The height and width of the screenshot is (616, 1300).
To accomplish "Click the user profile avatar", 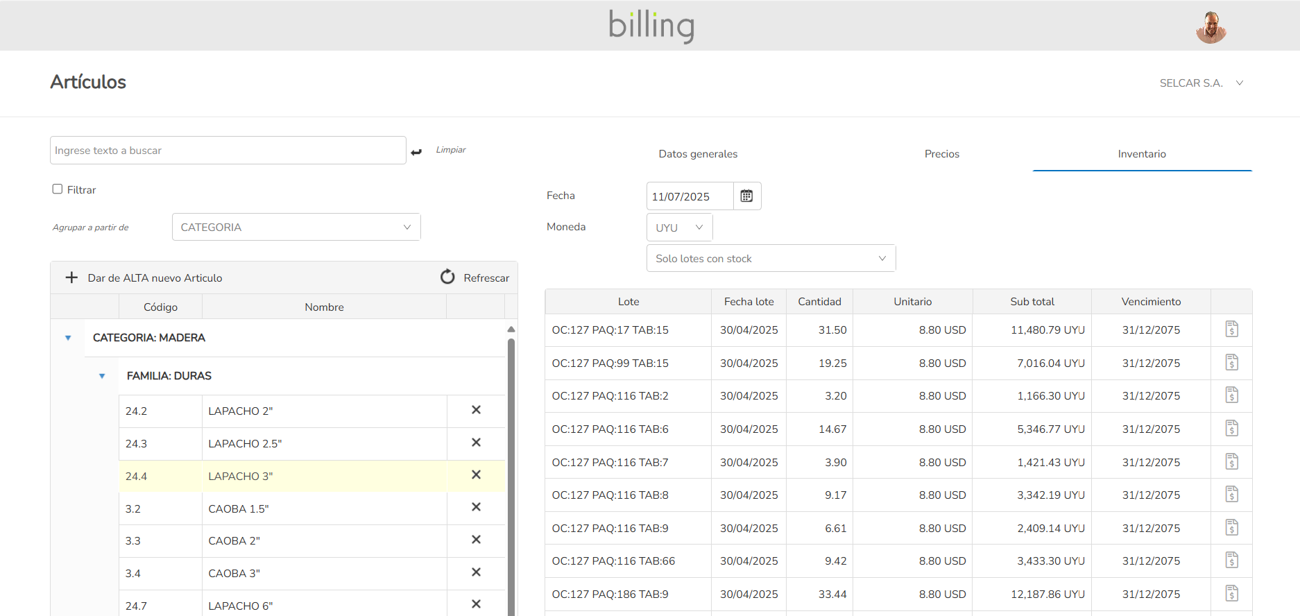I will tap(1211, 27).
